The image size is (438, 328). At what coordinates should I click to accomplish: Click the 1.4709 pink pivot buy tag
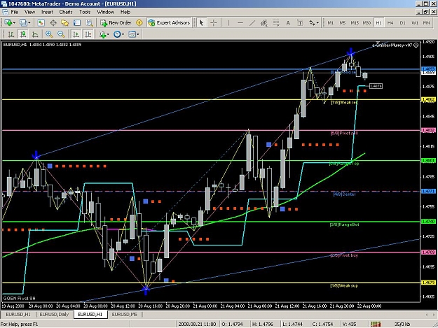[x=428, y=252]
